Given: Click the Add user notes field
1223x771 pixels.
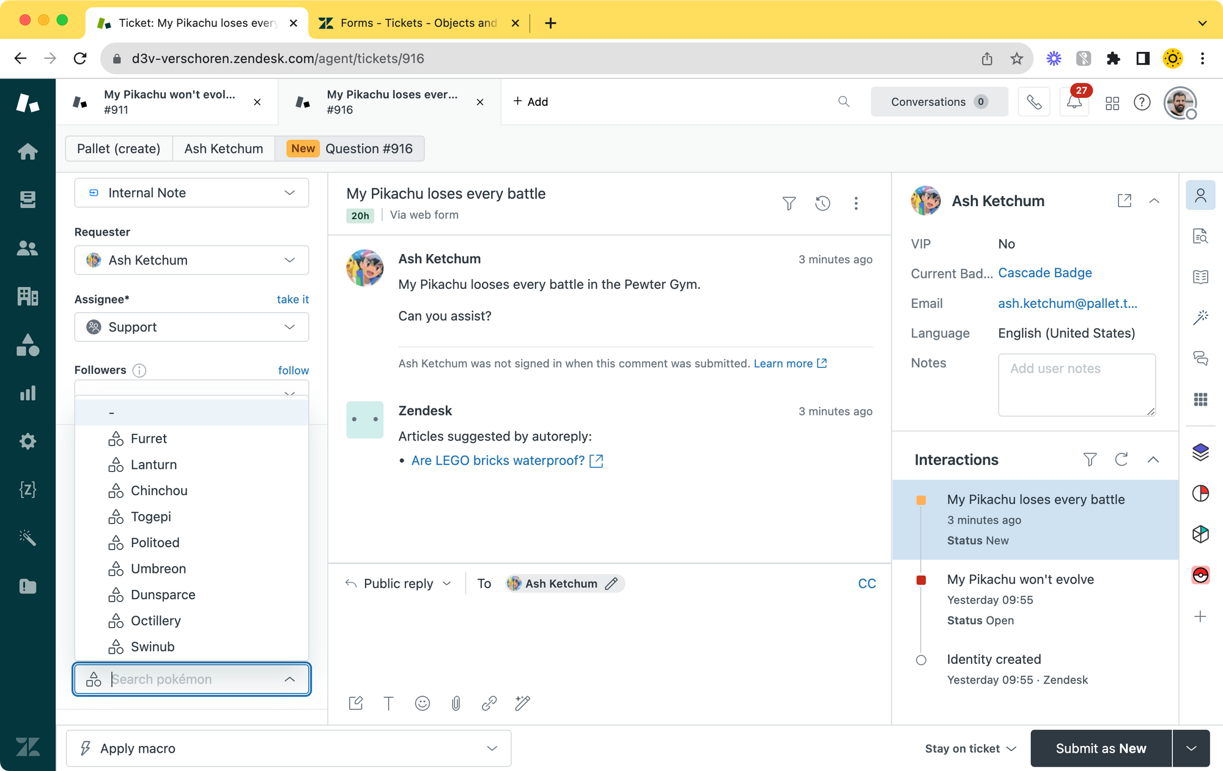Looking at the screenshot, I should point(1076,384).
